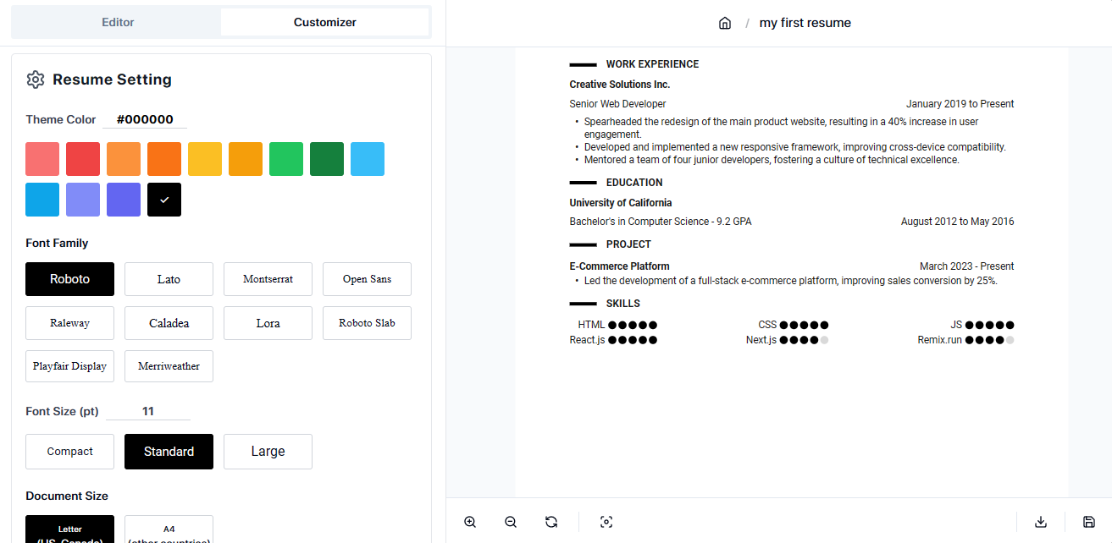Select the Large font size preset
The height and width of the screenshot is (543, 1112).
point(268,451)
